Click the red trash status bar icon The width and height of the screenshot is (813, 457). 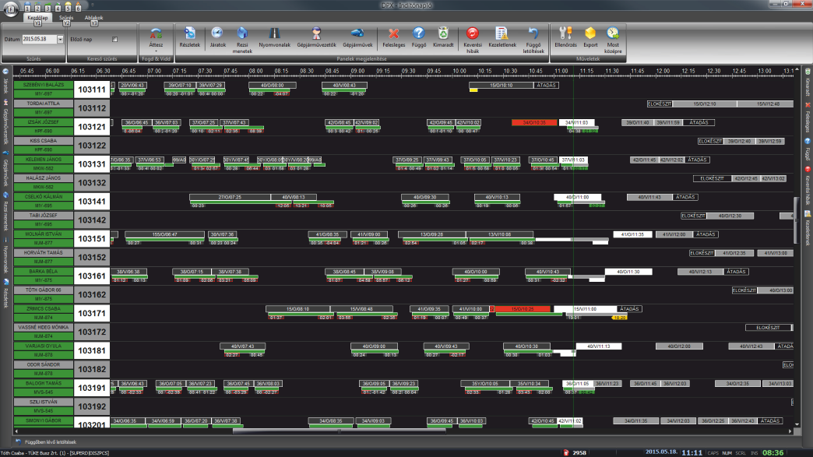pos(566,453)
